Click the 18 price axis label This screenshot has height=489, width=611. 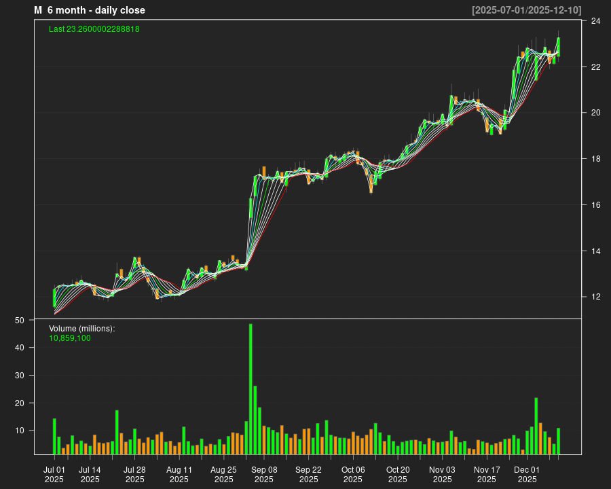[595, 159]
